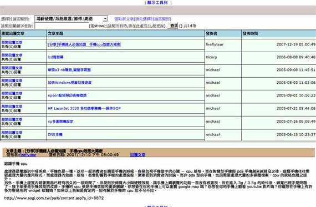
Task: Expand replies for the hlcorp lcd article row
Action: pyautogui.click(x=12, y=55)
